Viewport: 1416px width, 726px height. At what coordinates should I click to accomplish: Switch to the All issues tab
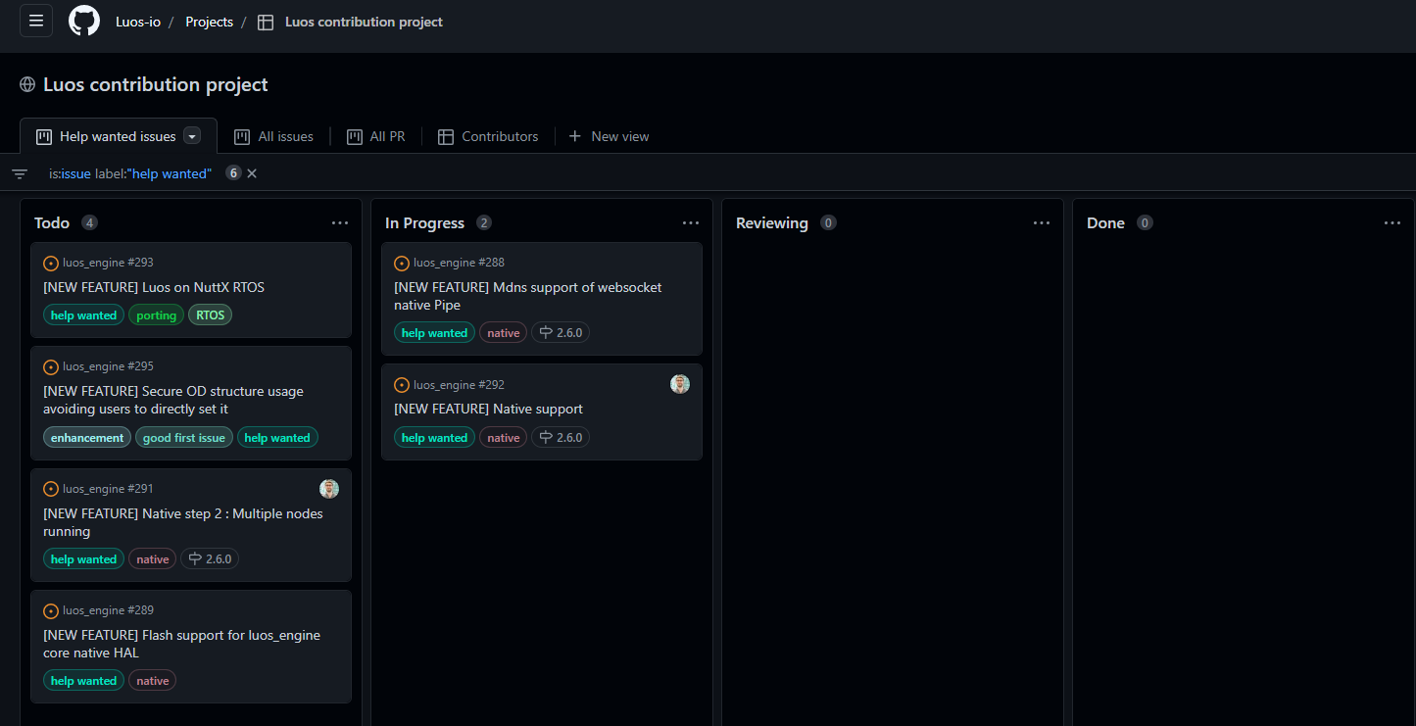pyautogui.click(x=274, y=136)
